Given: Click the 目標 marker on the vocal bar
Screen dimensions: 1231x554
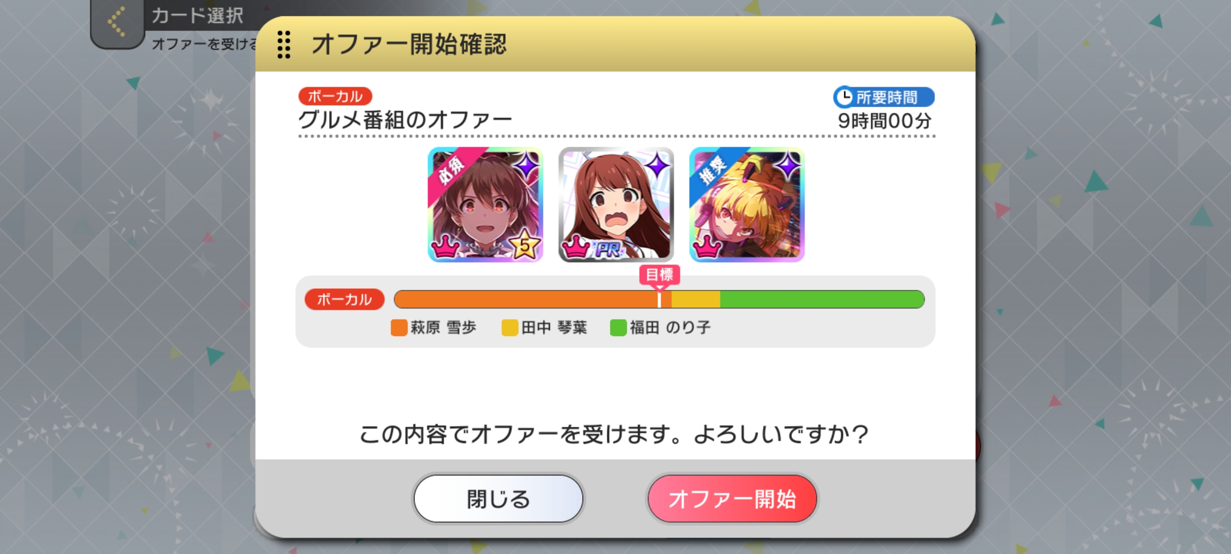Looking at the screenshot, I should coord(660,274).
